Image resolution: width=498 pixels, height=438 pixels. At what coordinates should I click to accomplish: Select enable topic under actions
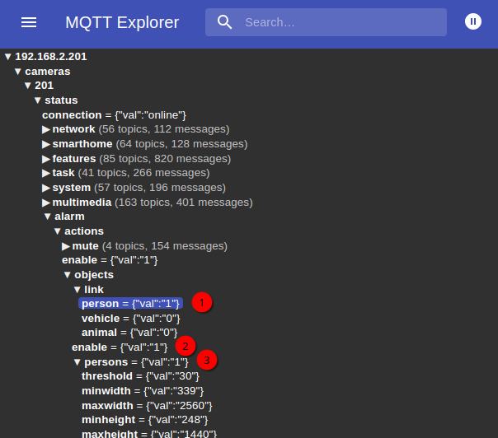point(110,260)
